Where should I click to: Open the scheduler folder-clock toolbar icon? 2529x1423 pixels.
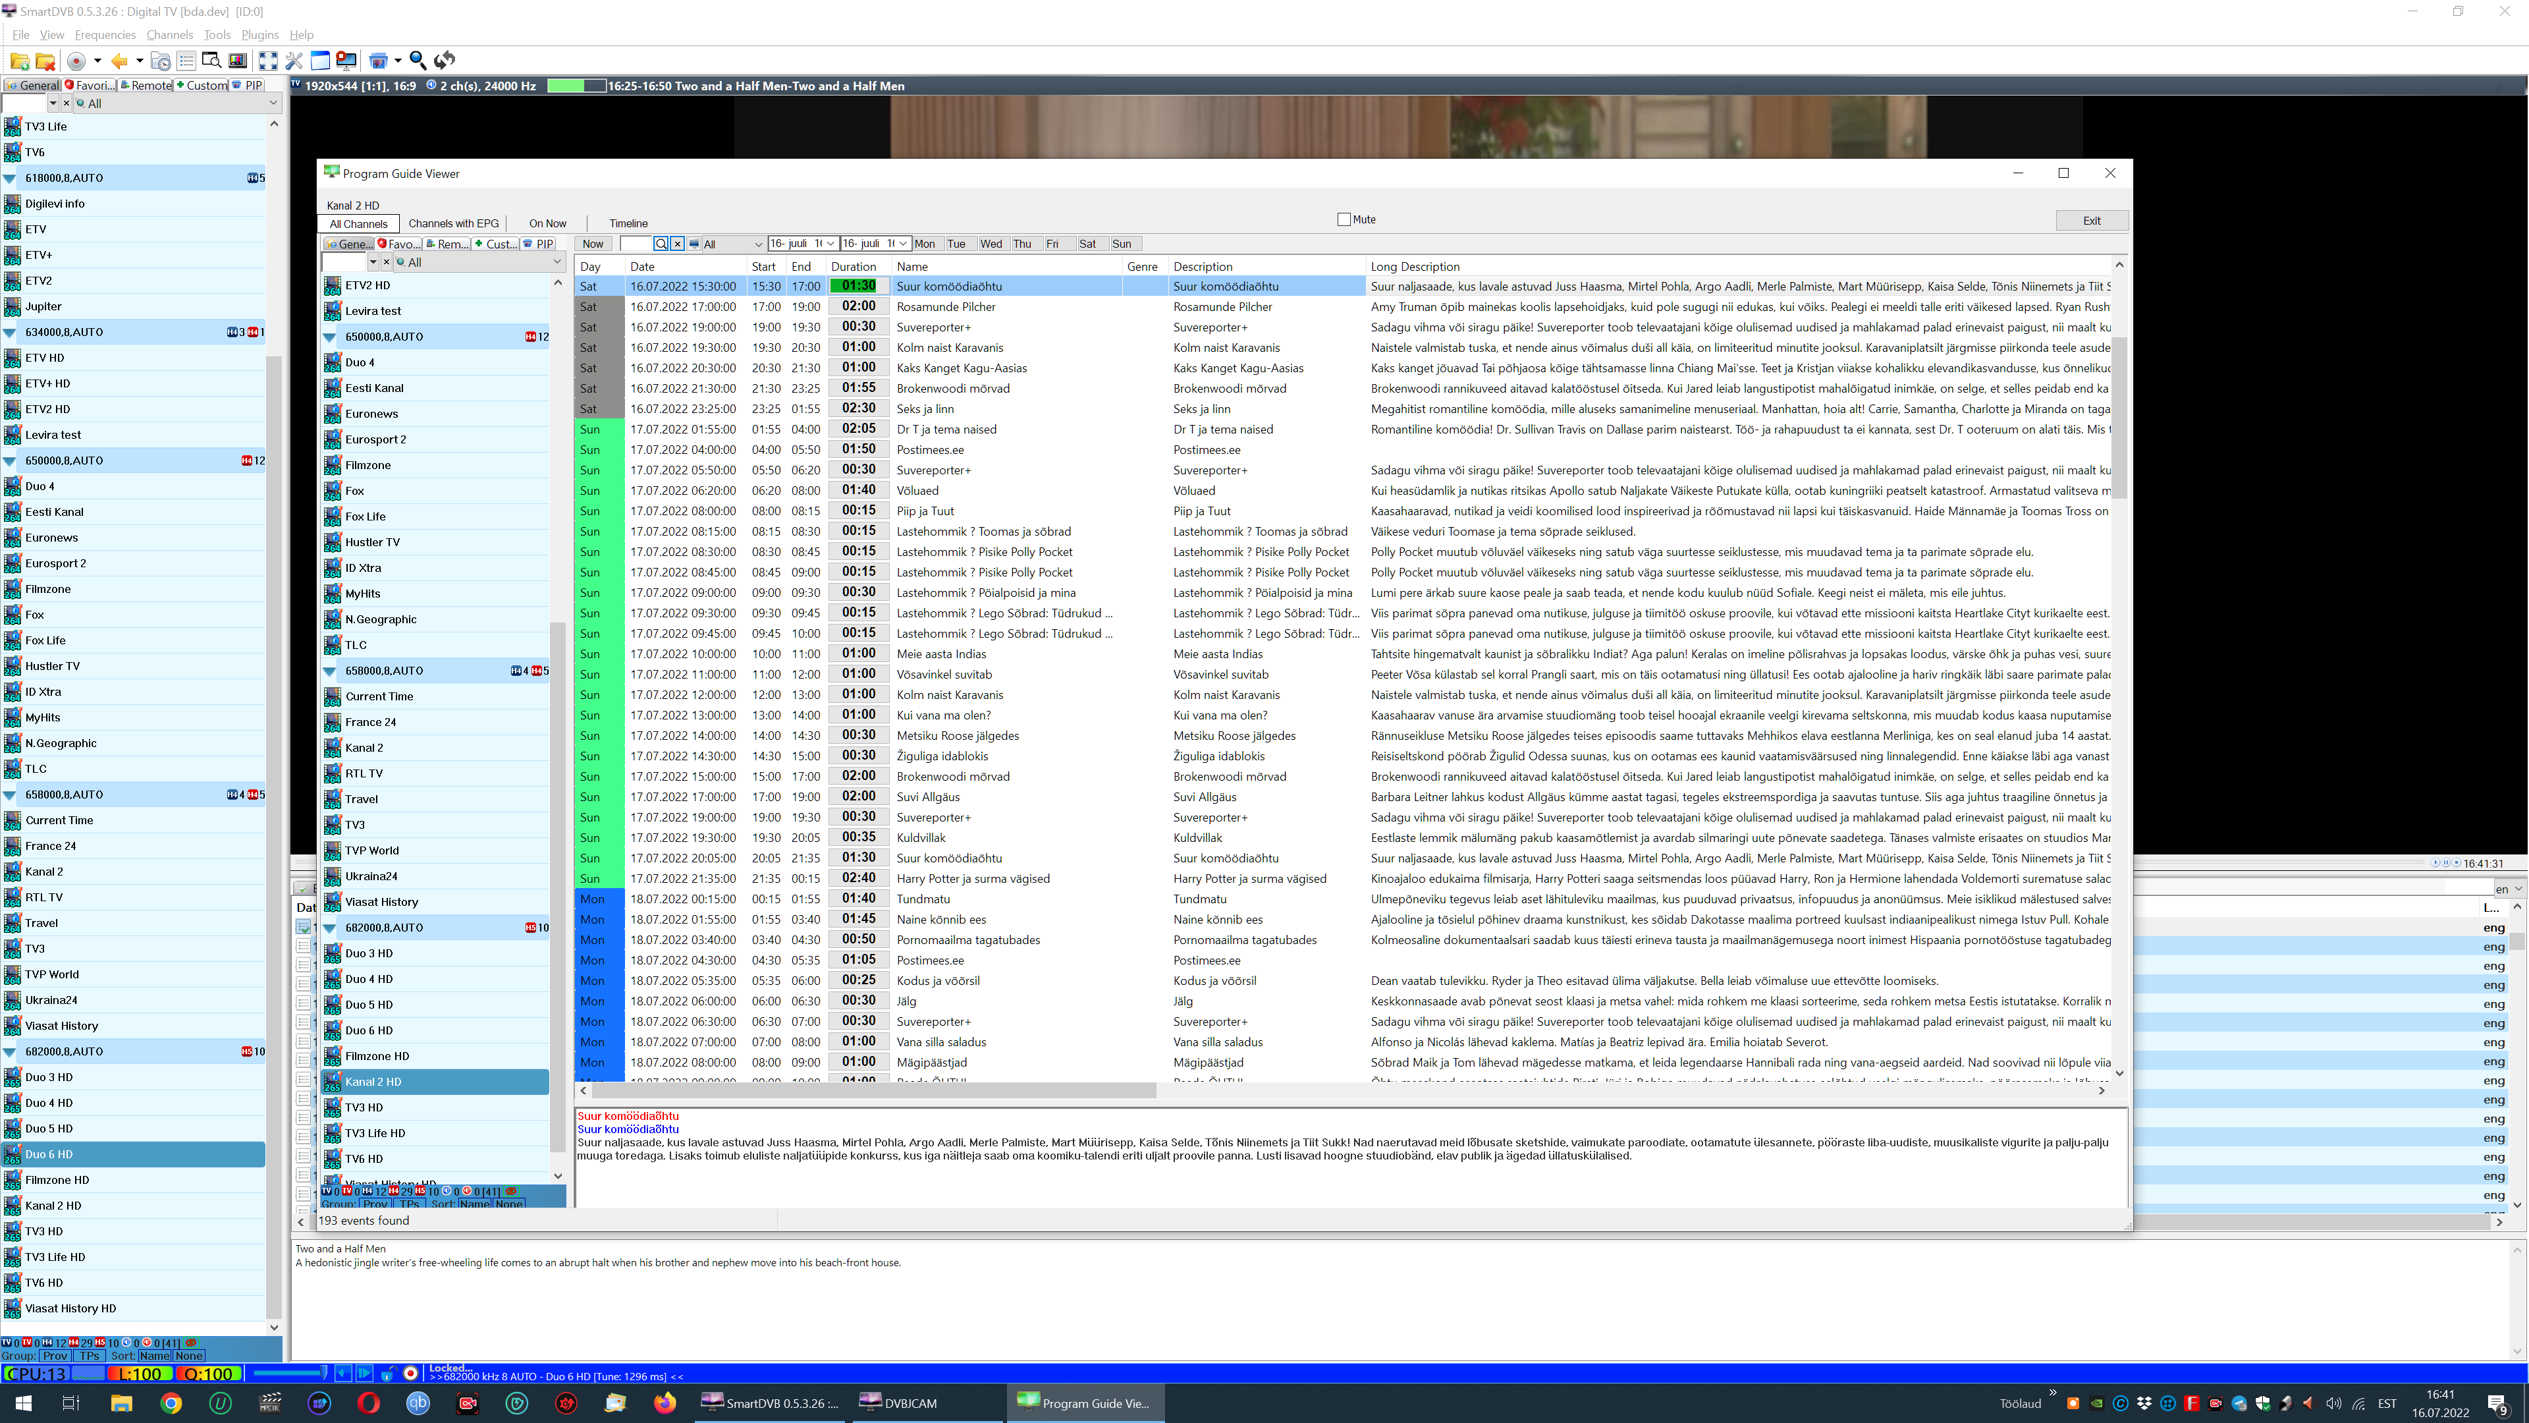point(160,61)
